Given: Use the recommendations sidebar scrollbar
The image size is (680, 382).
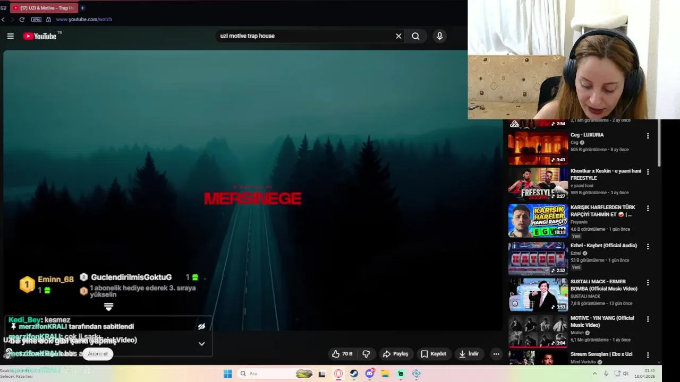Looking at the screenshot, I should [659, 143].
